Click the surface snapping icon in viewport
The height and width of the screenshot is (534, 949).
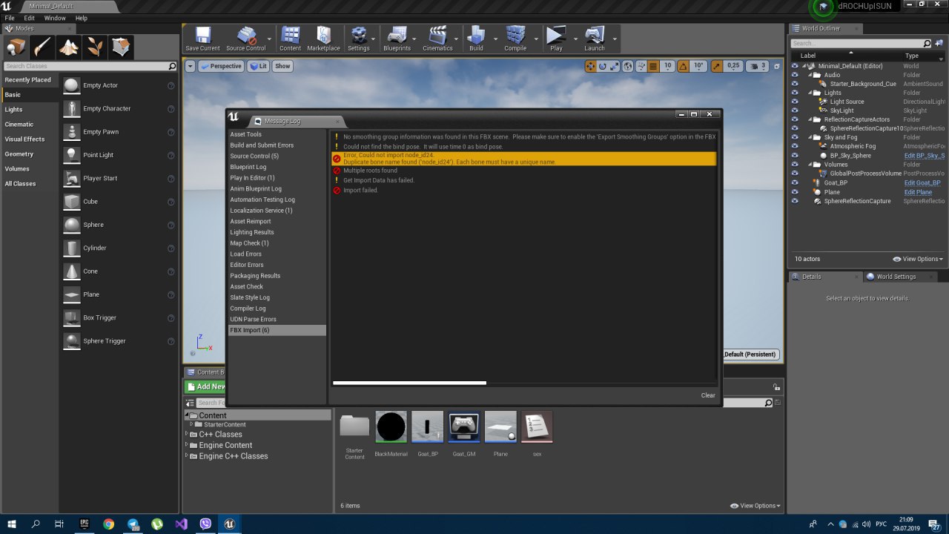[640, 66]
